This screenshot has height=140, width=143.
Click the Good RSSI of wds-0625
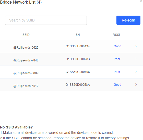click(x=117, y=46)
